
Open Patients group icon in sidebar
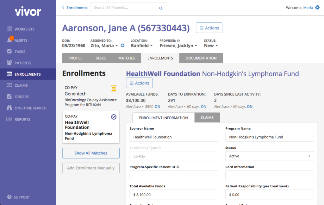coord(9,62)
